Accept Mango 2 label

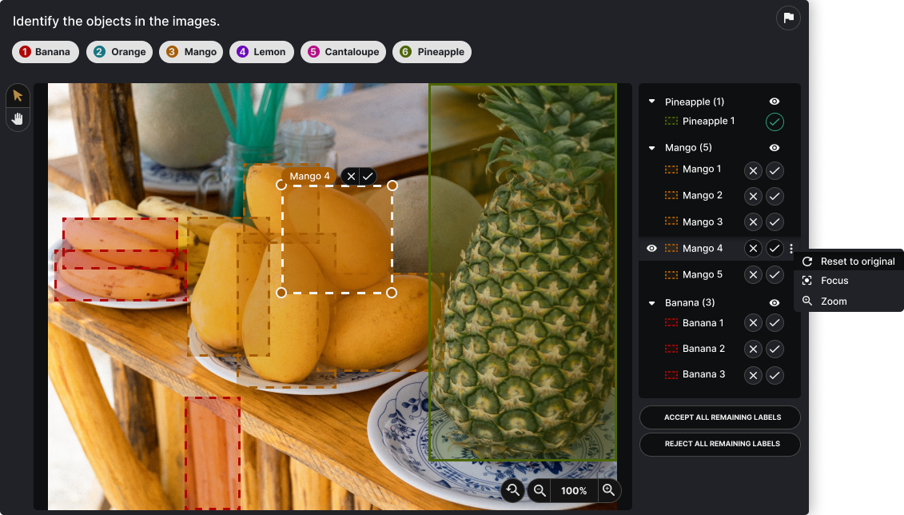775,197
